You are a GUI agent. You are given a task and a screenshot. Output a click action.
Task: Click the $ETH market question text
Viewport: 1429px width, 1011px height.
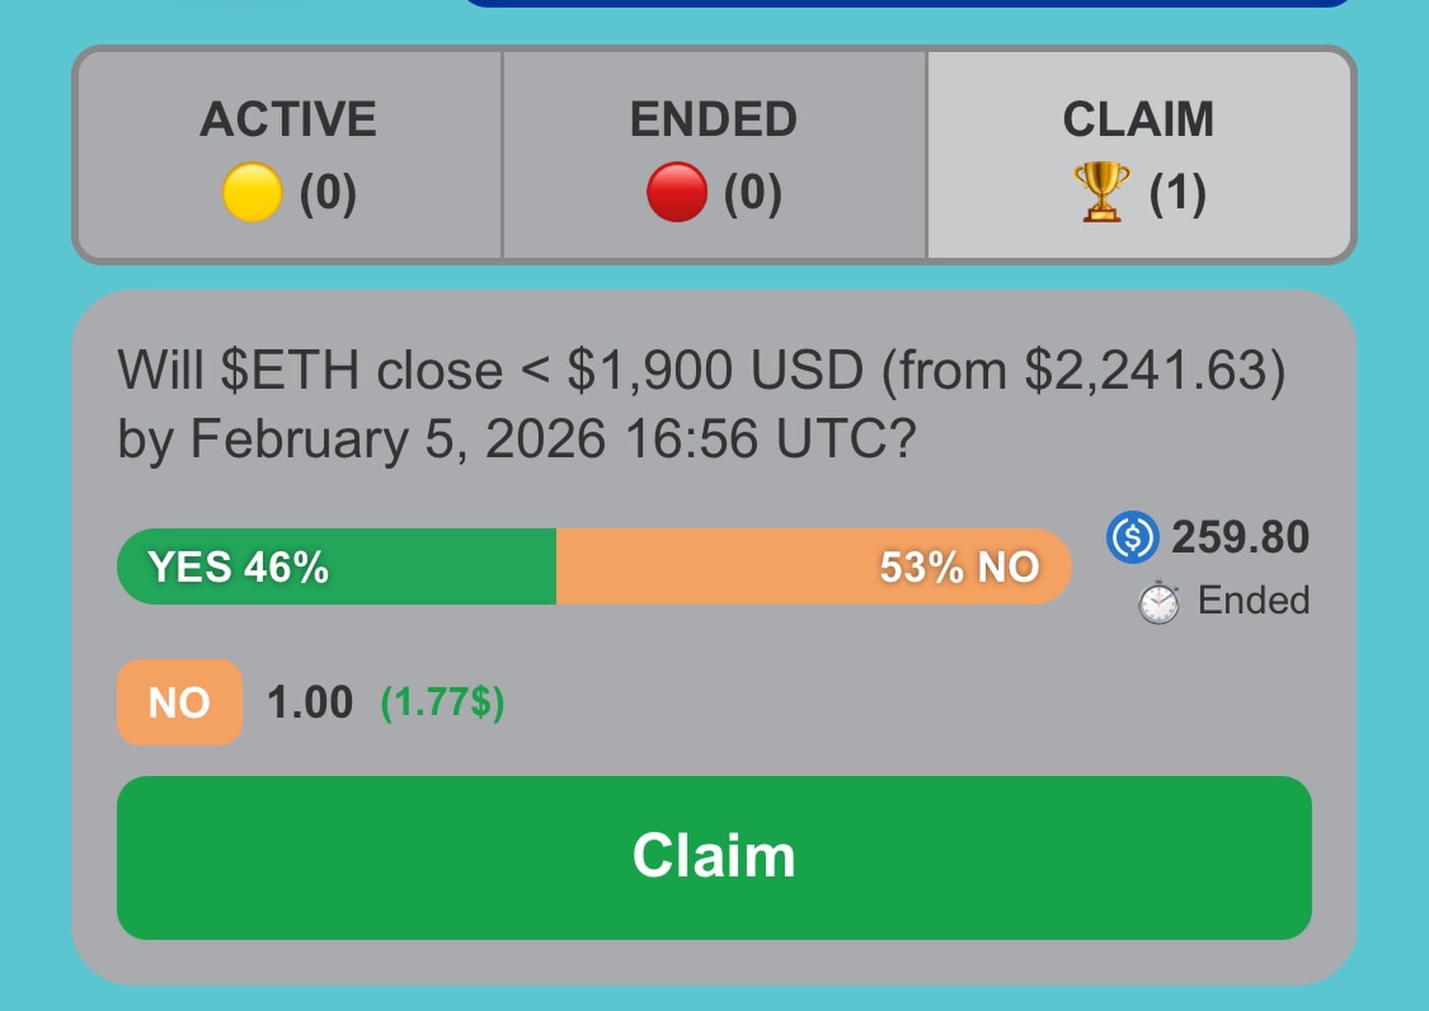tap(700, 404)
